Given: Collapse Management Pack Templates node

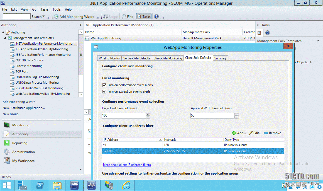Looking at the screenshot, I should click(x=5, y=38).
